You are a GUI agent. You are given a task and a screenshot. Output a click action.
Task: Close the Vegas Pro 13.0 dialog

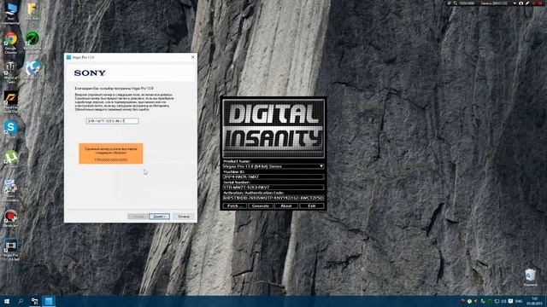tap(193, 57)
